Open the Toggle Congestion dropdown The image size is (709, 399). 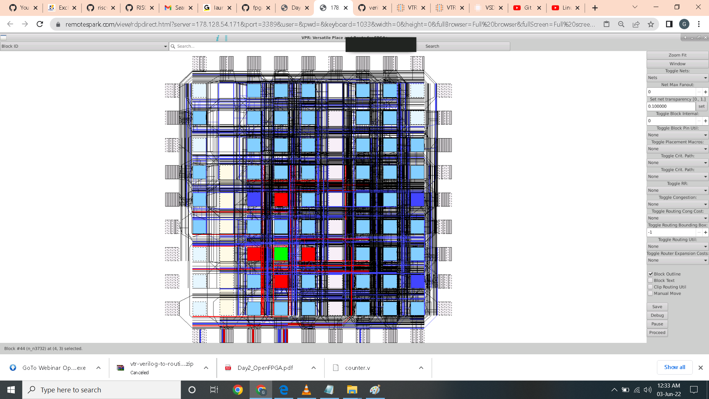click(677, 204)
